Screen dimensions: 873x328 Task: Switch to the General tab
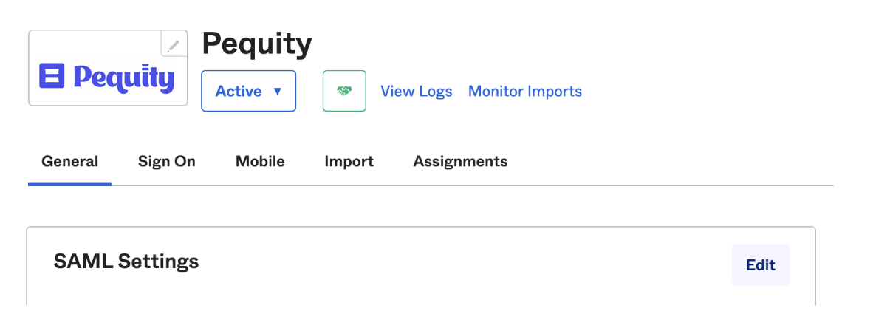(x=69, y=162)
